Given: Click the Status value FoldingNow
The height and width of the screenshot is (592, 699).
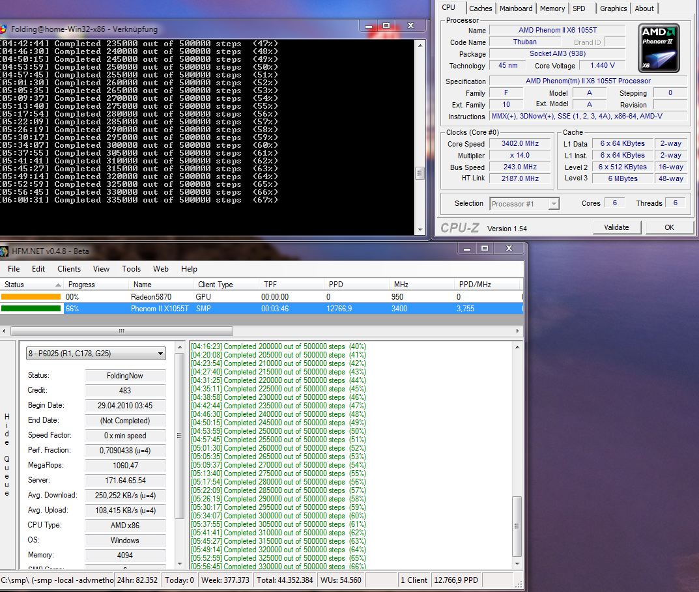Looking at the screenshot, I should point(125,376).
